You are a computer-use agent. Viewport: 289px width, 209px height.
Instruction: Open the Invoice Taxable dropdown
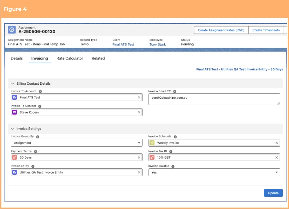pyautogui.click(x=214, y=172)
